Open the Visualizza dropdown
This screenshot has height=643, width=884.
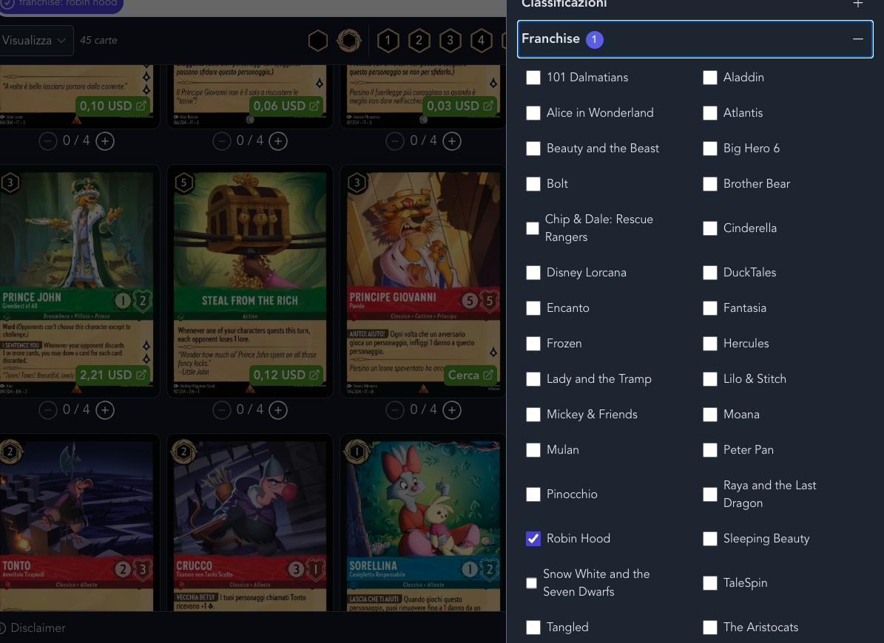35,41
